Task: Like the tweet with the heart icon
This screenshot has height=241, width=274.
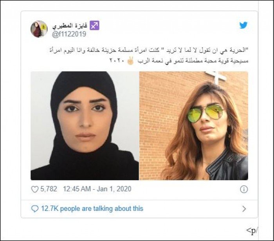Action: tap(34, 189)
